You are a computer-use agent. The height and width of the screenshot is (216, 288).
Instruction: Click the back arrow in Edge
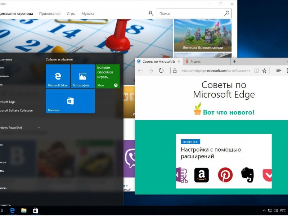click(140, 71)
